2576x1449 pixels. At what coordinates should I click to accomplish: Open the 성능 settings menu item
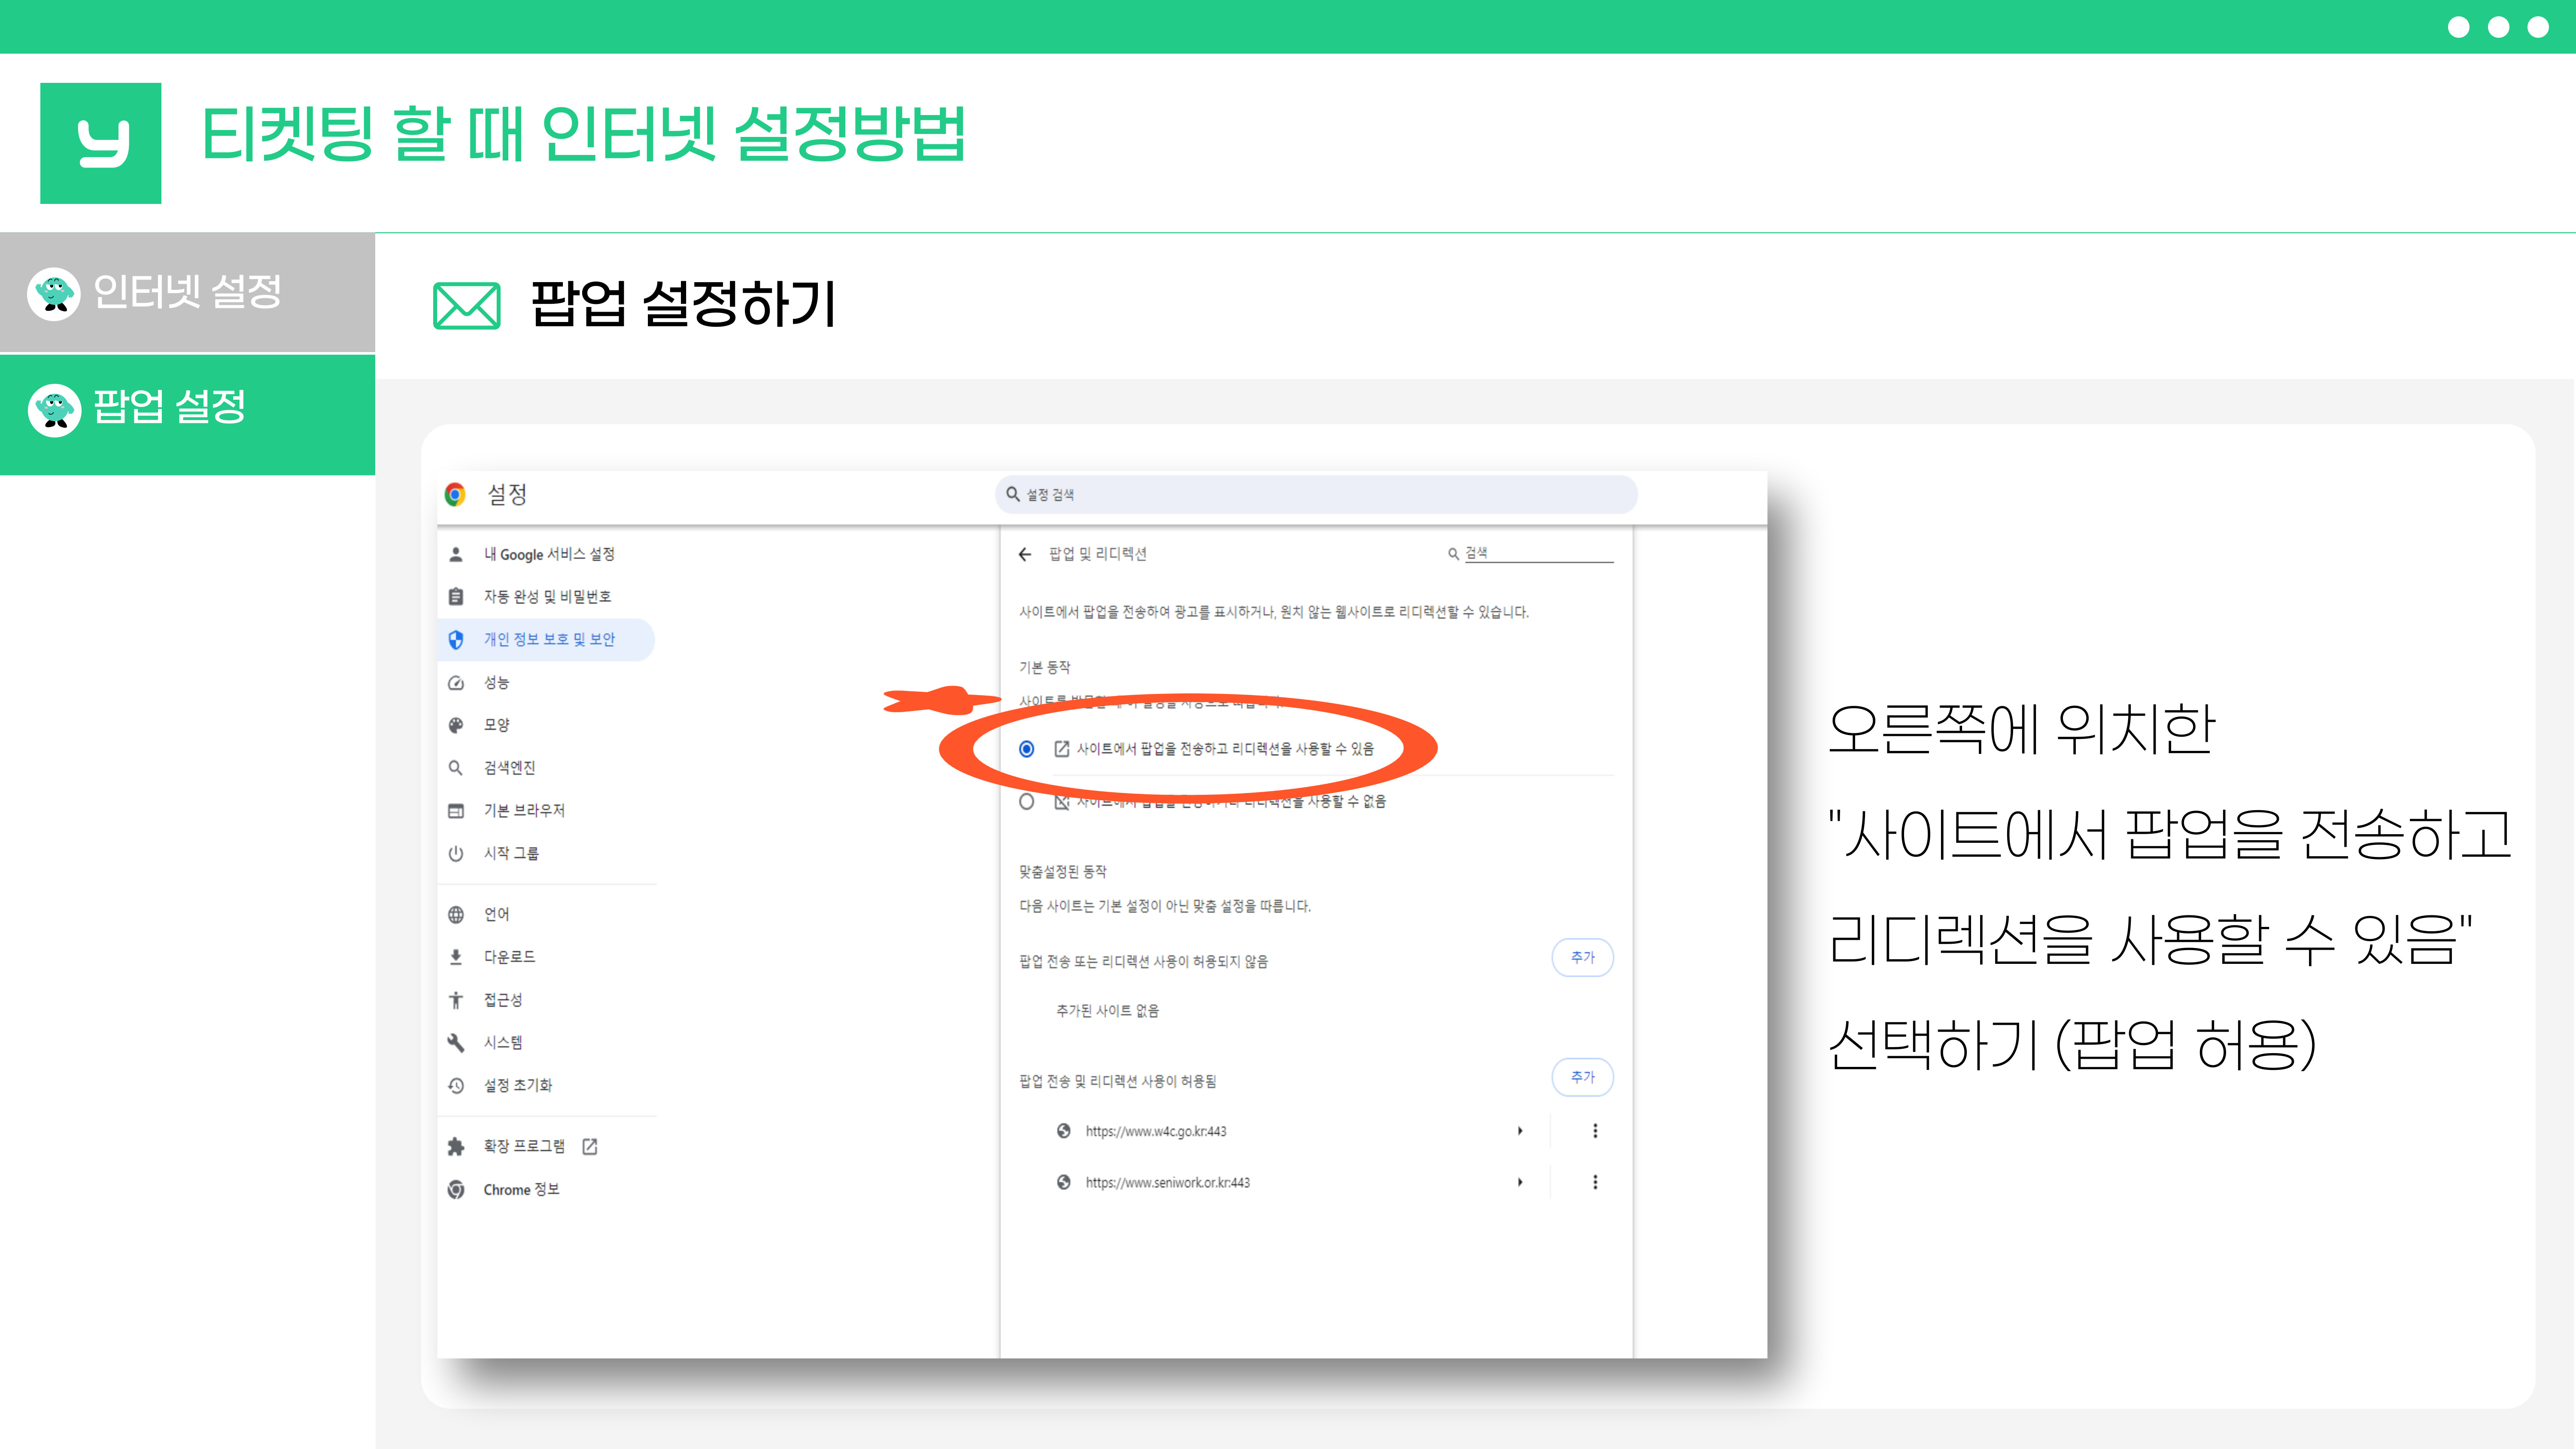coord(546,682)
